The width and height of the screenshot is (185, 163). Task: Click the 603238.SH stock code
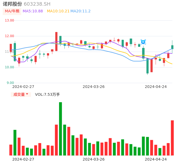click(37, 4)
